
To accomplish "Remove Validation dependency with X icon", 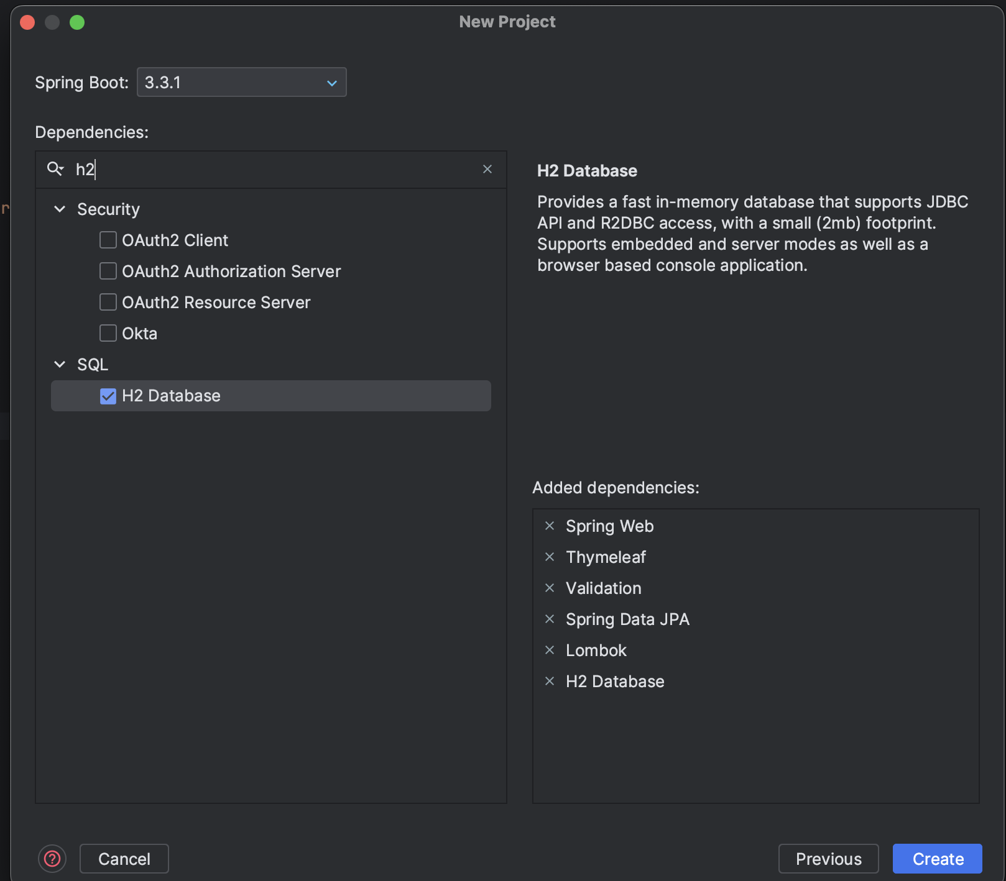I will coord(550,588).
